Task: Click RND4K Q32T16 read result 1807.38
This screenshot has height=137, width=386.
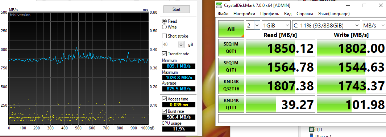Action: pos(281,85)
